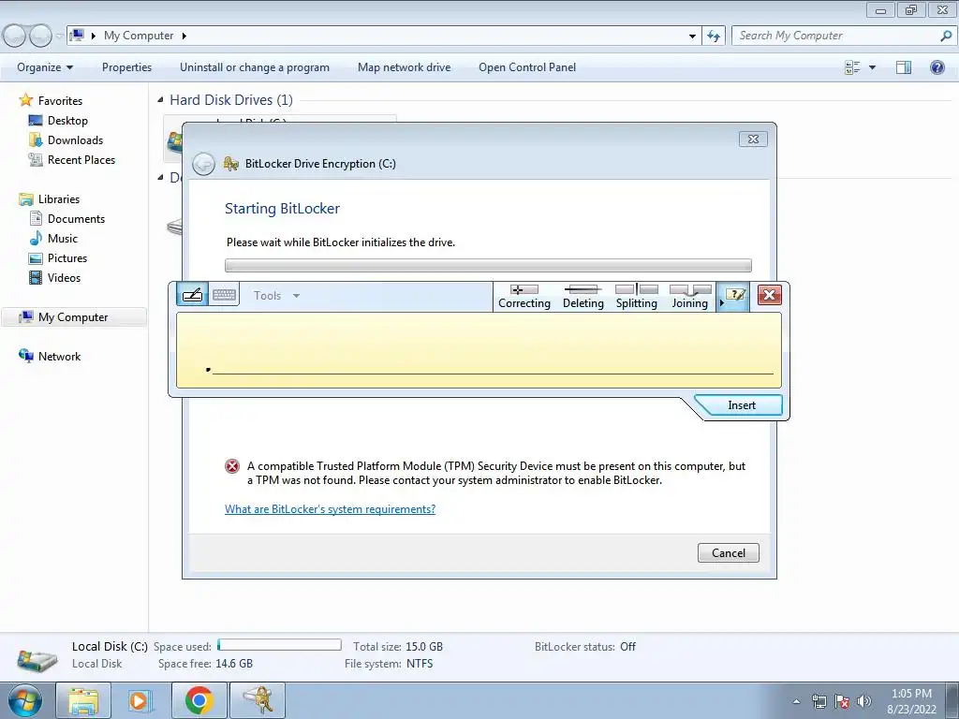Click the network tray icon
The height and width of the screenshot is (719, 959).
point(819,701)
